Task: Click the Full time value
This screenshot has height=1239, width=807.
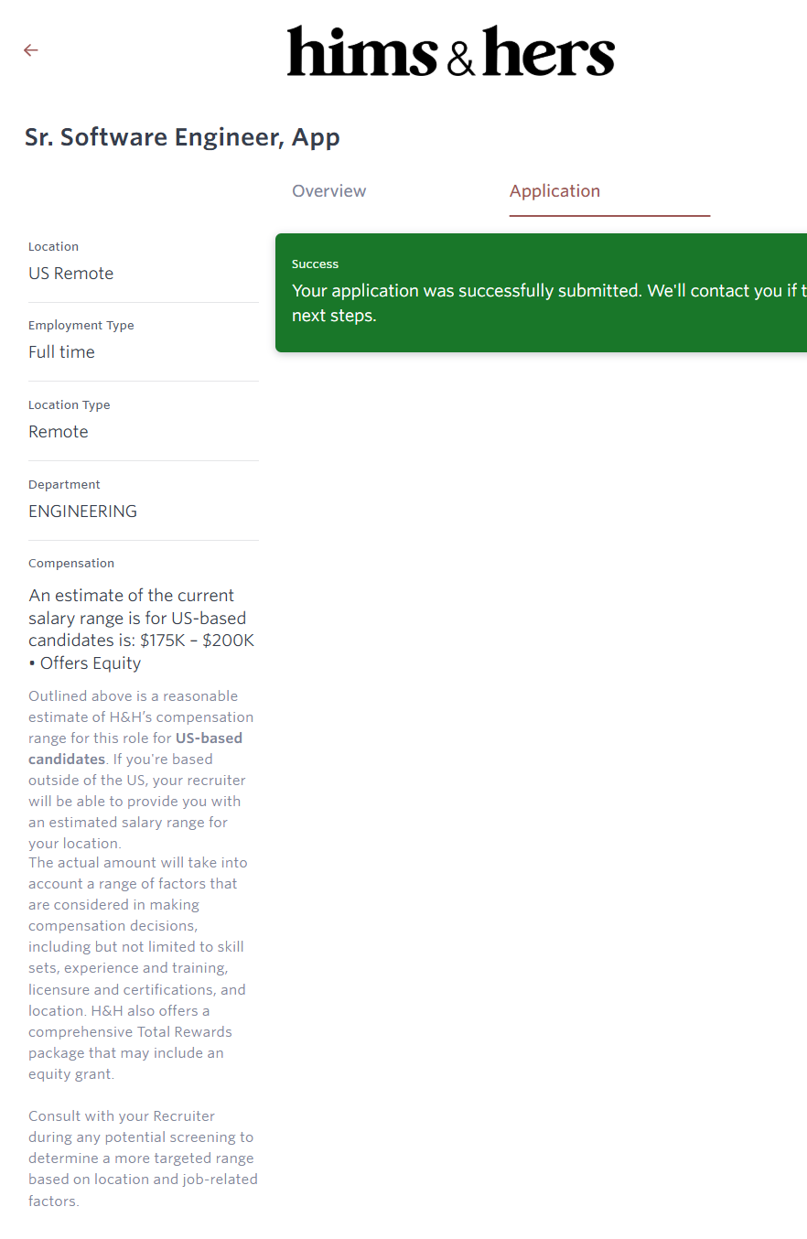Action: [61, 352]
